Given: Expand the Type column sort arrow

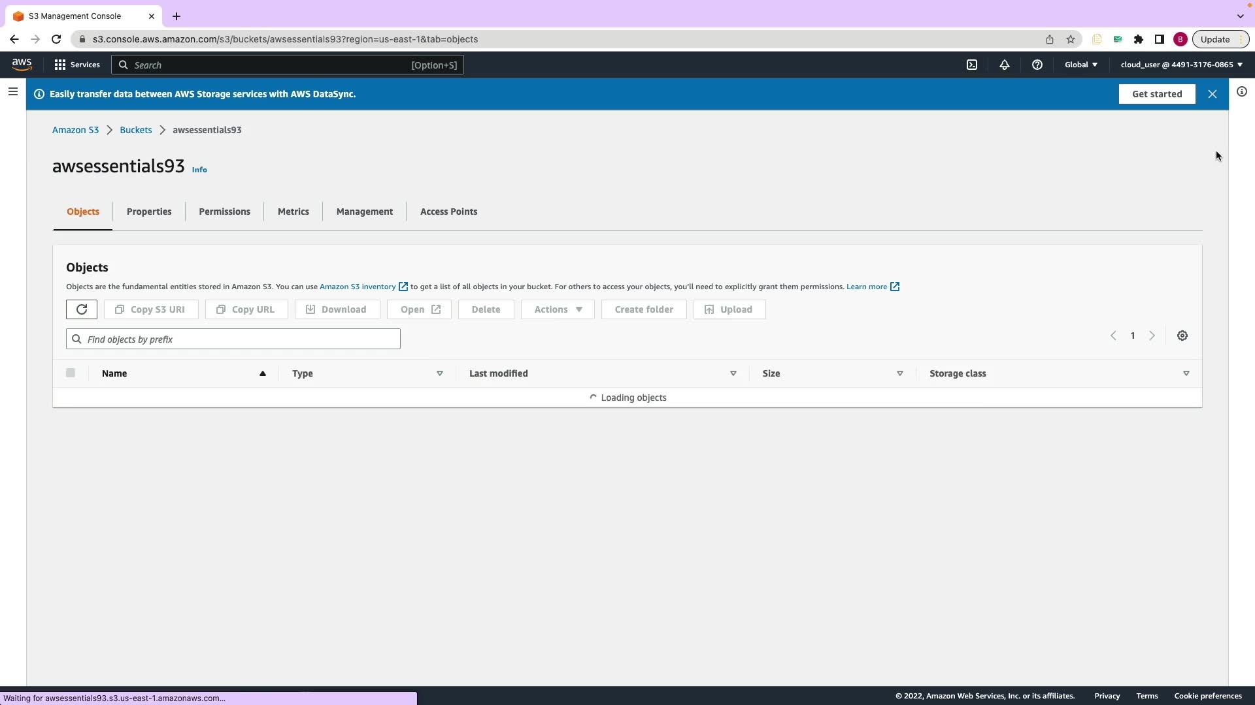Looking at the screenshot, I should tap(440, 373).
